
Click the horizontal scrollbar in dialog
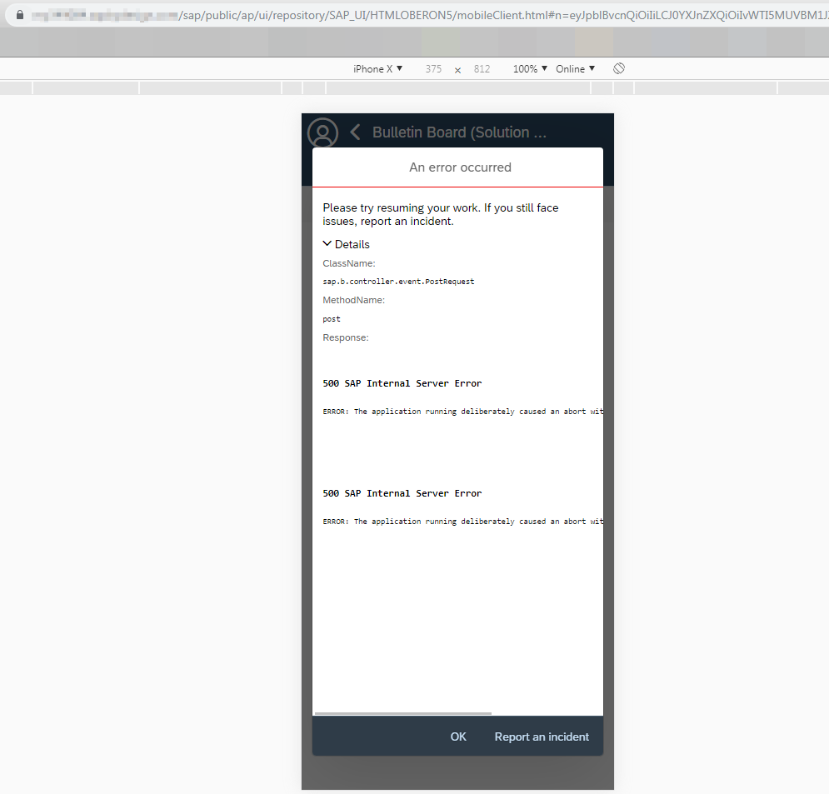[403, 713]
